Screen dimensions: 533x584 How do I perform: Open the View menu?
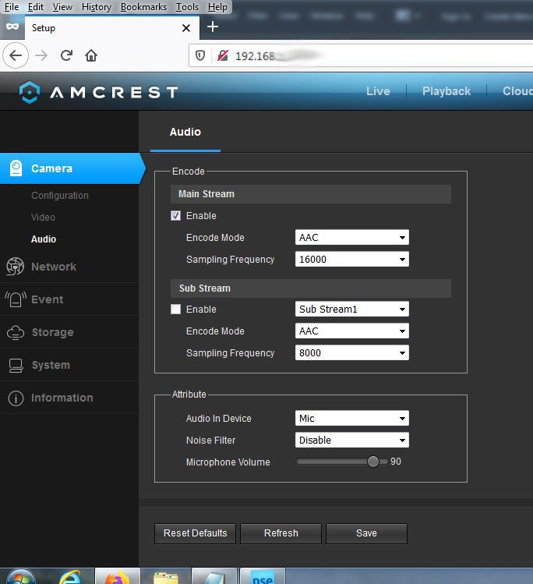(x=62, y=7)
